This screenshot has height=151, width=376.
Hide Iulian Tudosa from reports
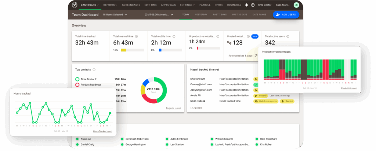point(265,101)
